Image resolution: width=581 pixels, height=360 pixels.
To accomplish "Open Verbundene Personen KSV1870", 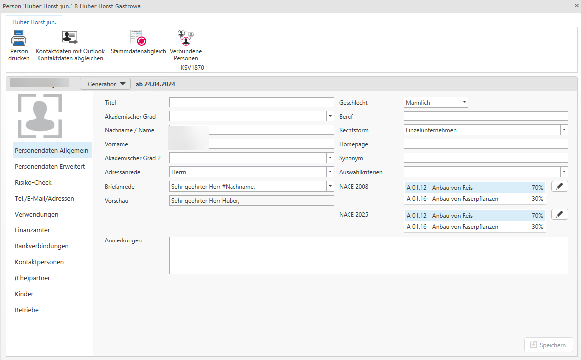I will [x=185, y=38].
